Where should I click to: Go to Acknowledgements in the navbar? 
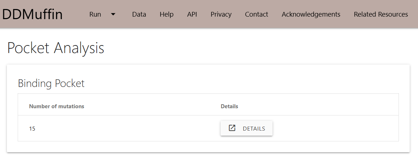point(311,14)
